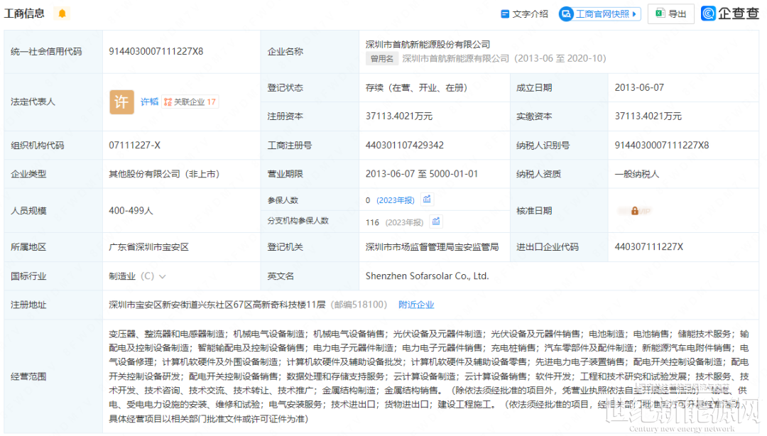
Task: Select the organization code 07111227-X
Action: 134,146
